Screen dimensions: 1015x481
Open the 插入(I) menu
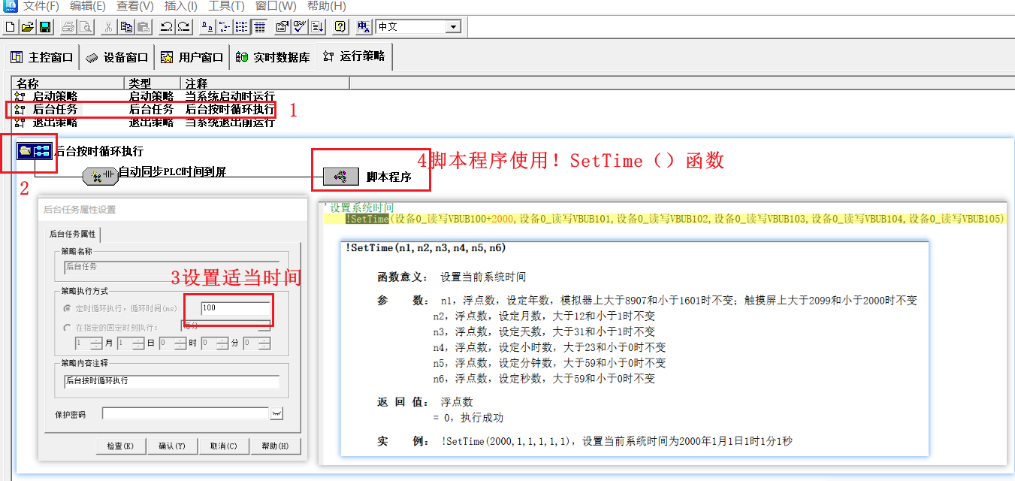(x=181, y=6)
